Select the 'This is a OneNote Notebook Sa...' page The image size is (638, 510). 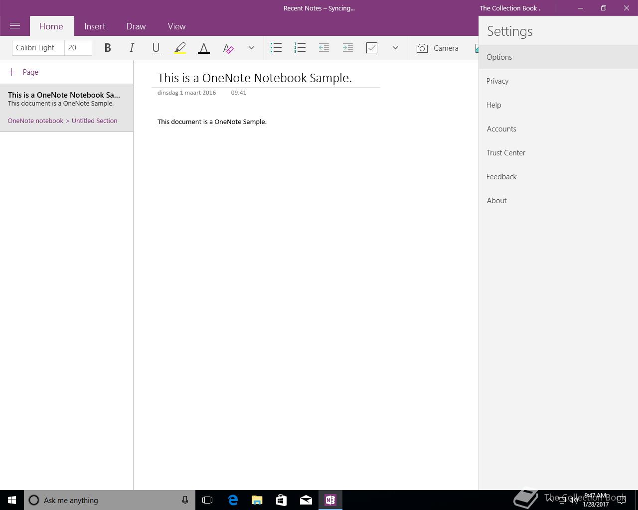(67, 108)
